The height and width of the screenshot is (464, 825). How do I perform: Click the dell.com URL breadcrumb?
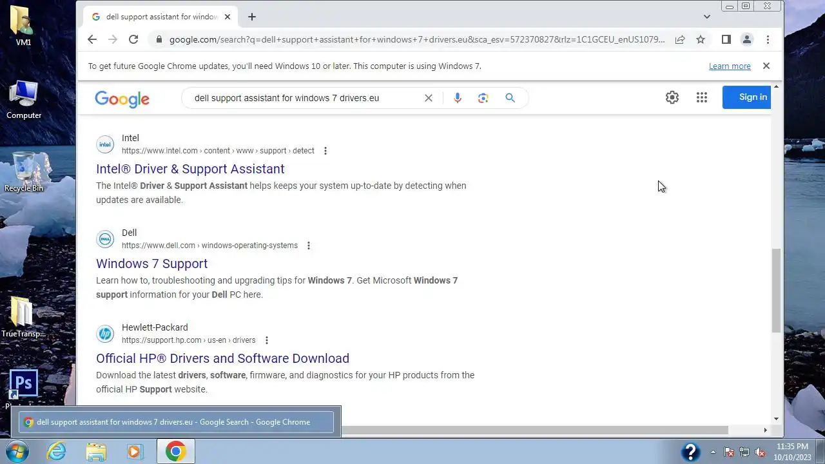(x=209, y=246)
